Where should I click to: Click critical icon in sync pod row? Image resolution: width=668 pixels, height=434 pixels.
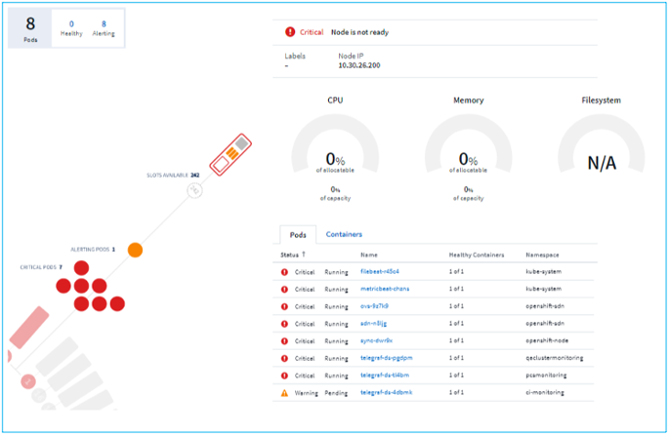pos(284,341)
